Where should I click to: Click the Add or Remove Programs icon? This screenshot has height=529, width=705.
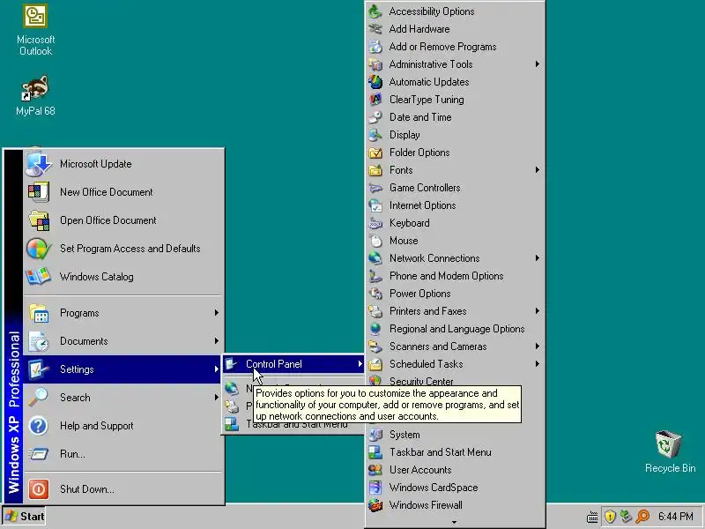click(x=375, y=47)
